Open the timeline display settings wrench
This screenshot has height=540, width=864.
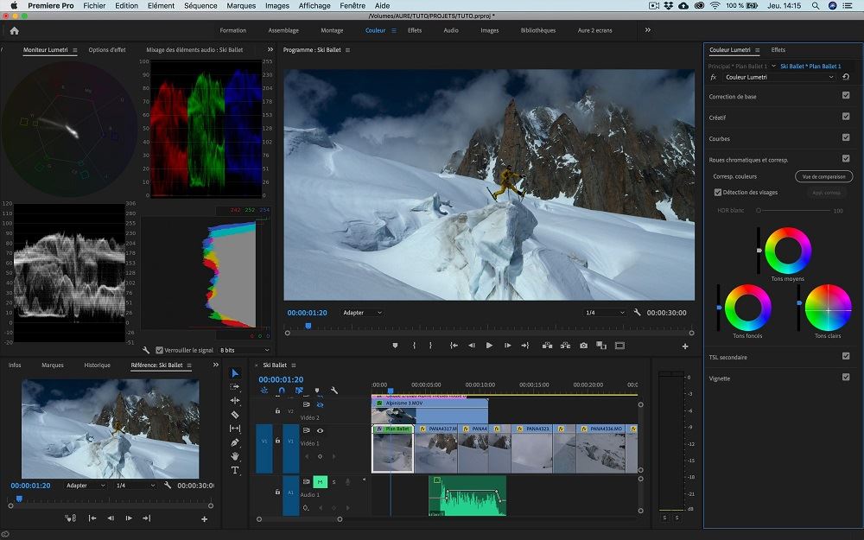coord(334,391)
